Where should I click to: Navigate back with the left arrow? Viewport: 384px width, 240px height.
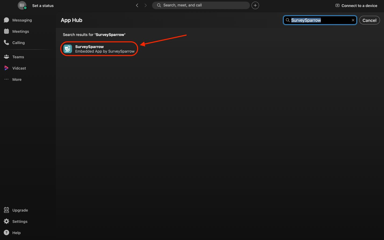click(137, 5)
